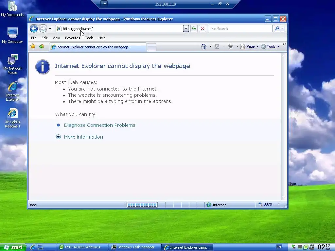Image resolution: width=335 pixels, height=251 pixels.
Task: Open the Edit menu
Action: point(44,38)
